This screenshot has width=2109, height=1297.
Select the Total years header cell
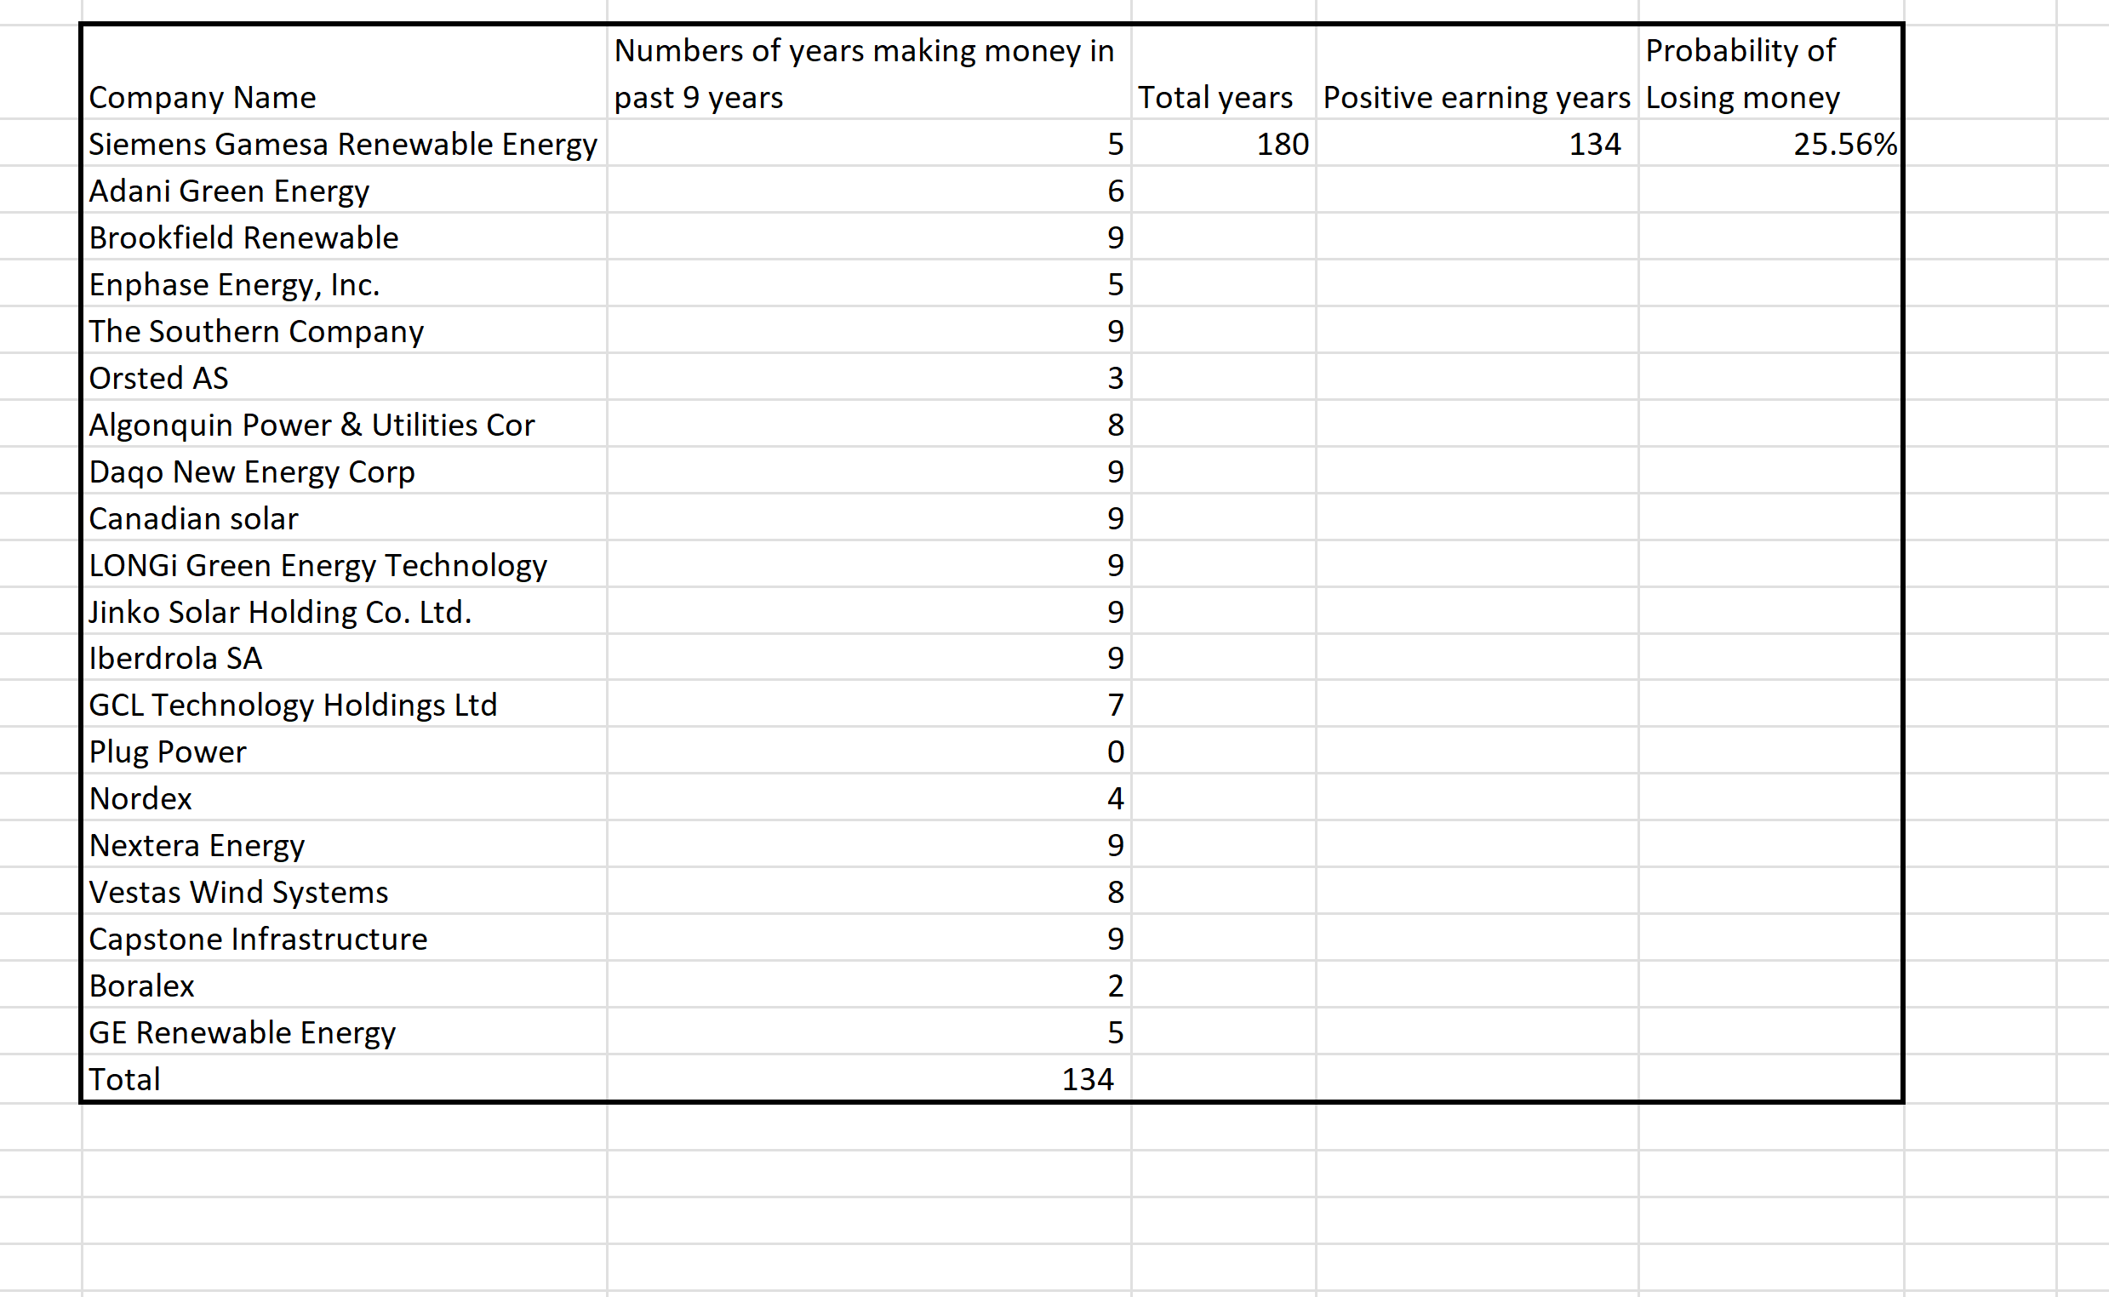click(x=1223, y=73)
